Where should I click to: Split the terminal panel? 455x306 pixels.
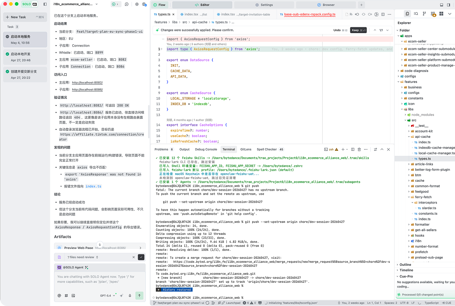click(x=352, y=149)
